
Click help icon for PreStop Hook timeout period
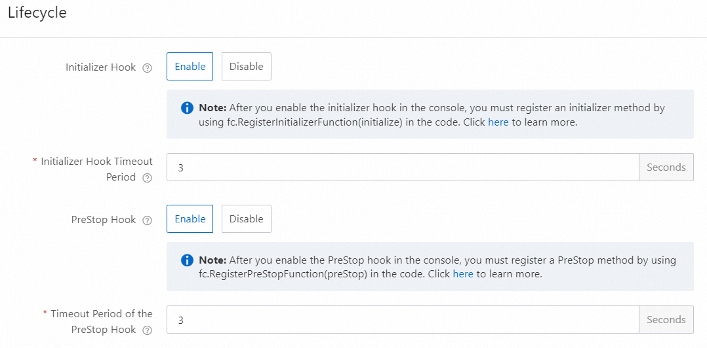tap(148, 330)
